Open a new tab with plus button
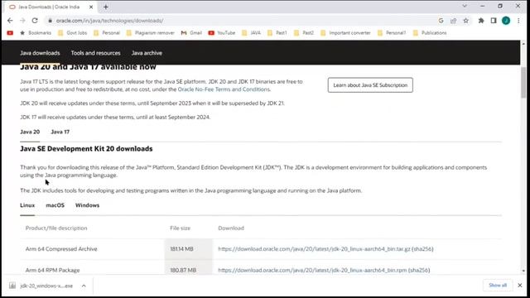530x298 pixels. [x=106, y=7]
